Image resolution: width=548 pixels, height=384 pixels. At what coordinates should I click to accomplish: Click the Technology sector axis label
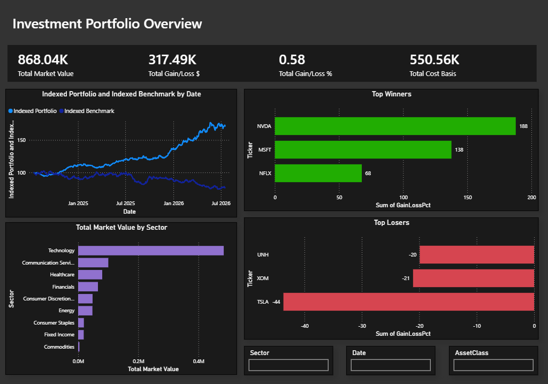pos(61,251)
